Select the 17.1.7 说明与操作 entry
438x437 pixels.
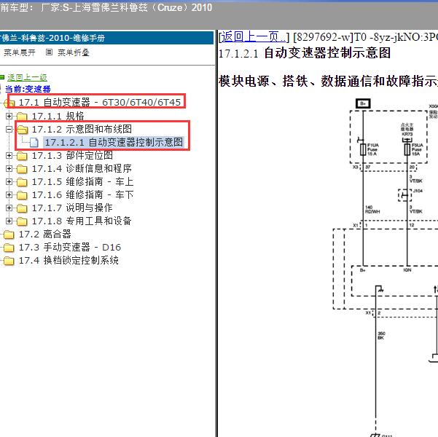[x=72, y=208]
